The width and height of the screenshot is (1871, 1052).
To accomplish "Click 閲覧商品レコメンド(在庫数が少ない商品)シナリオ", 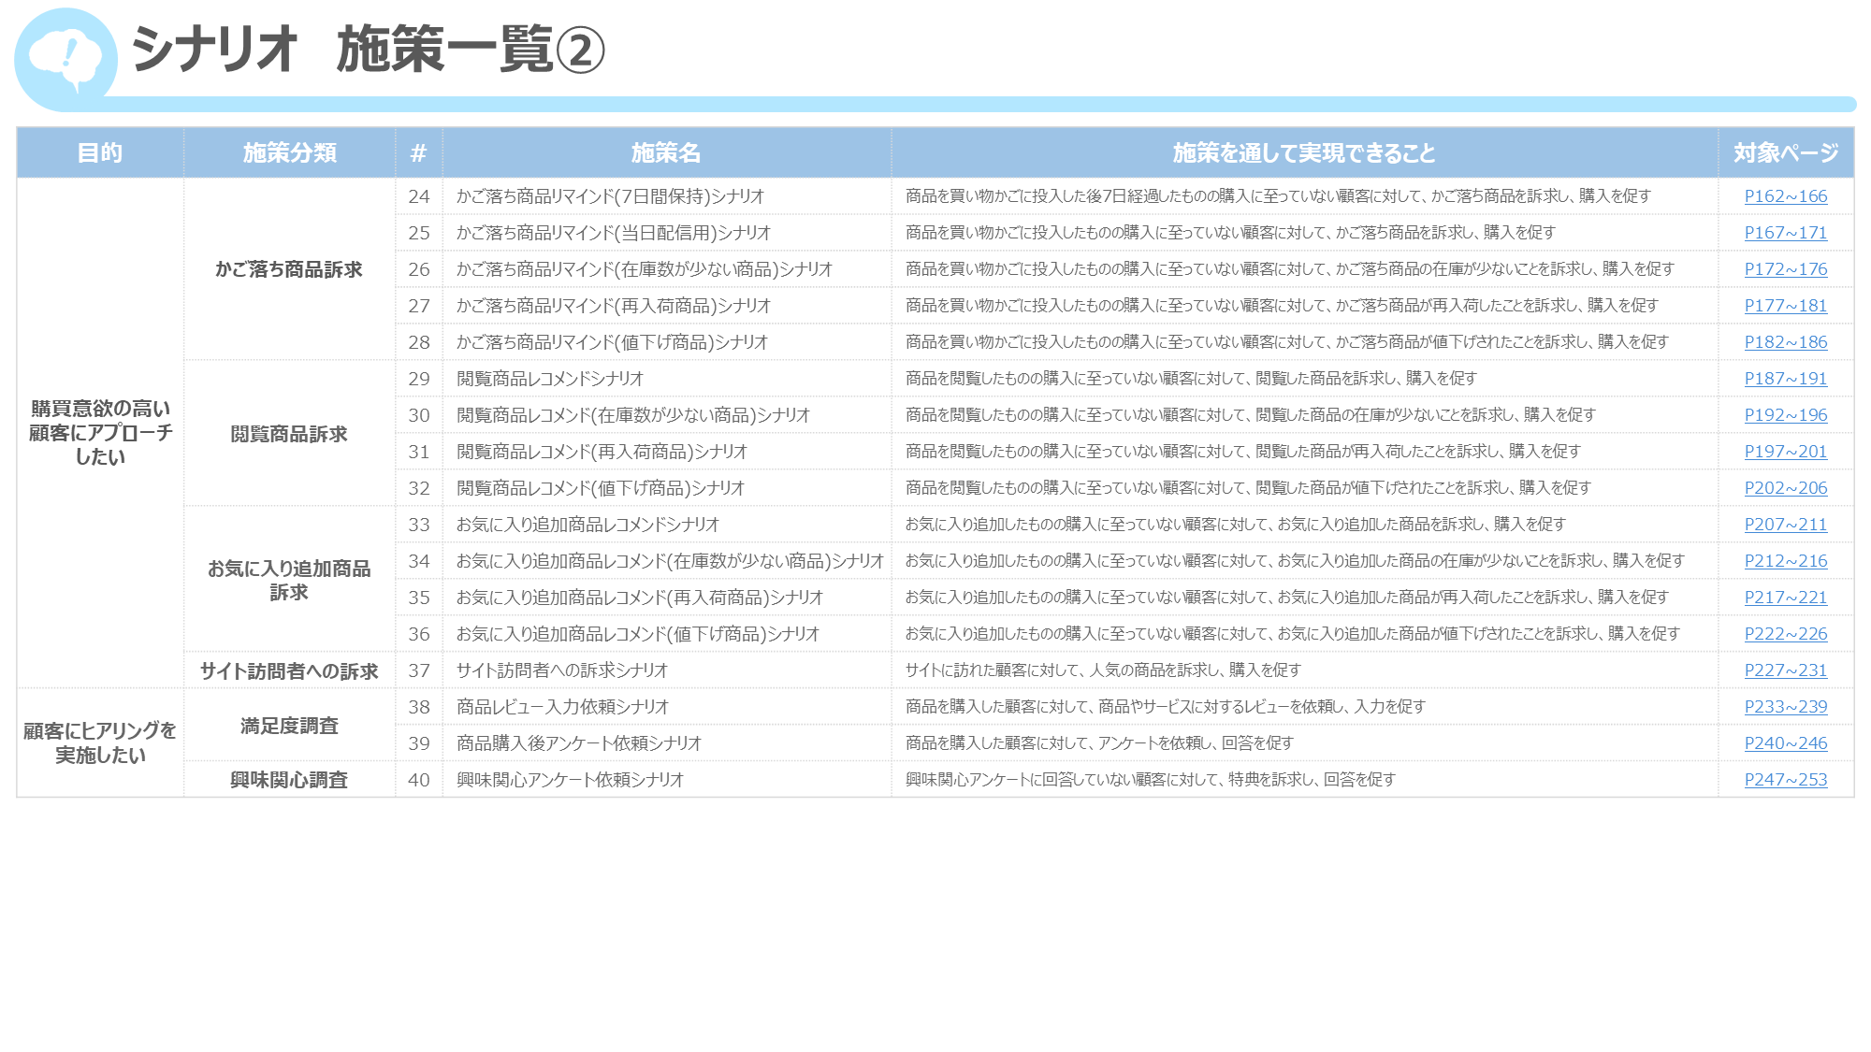I will click(632, 415).
